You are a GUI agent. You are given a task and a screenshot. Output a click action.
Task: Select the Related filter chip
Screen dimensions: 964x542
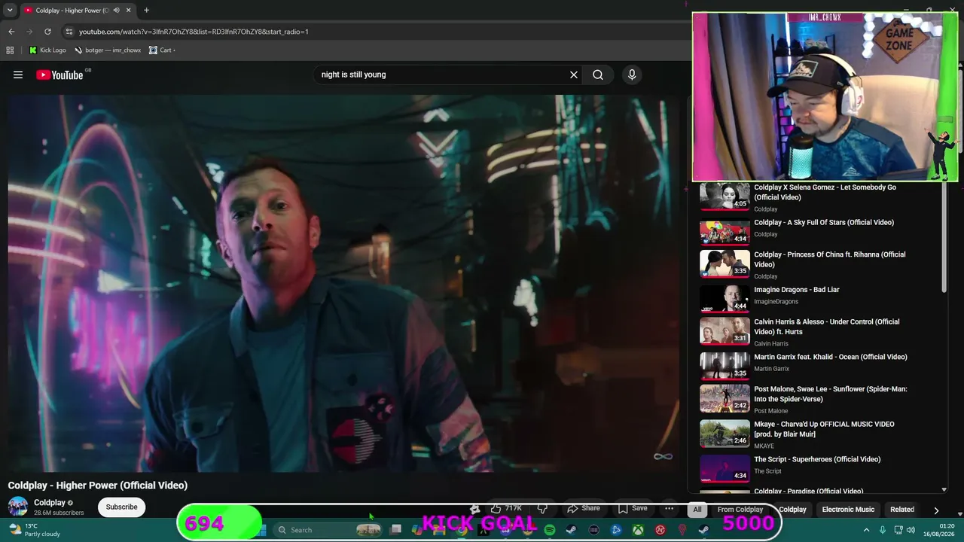[902, 510]
